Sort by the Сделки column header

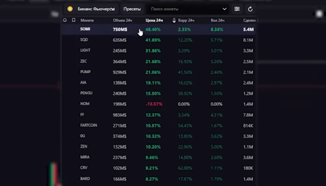pos(250,20)
